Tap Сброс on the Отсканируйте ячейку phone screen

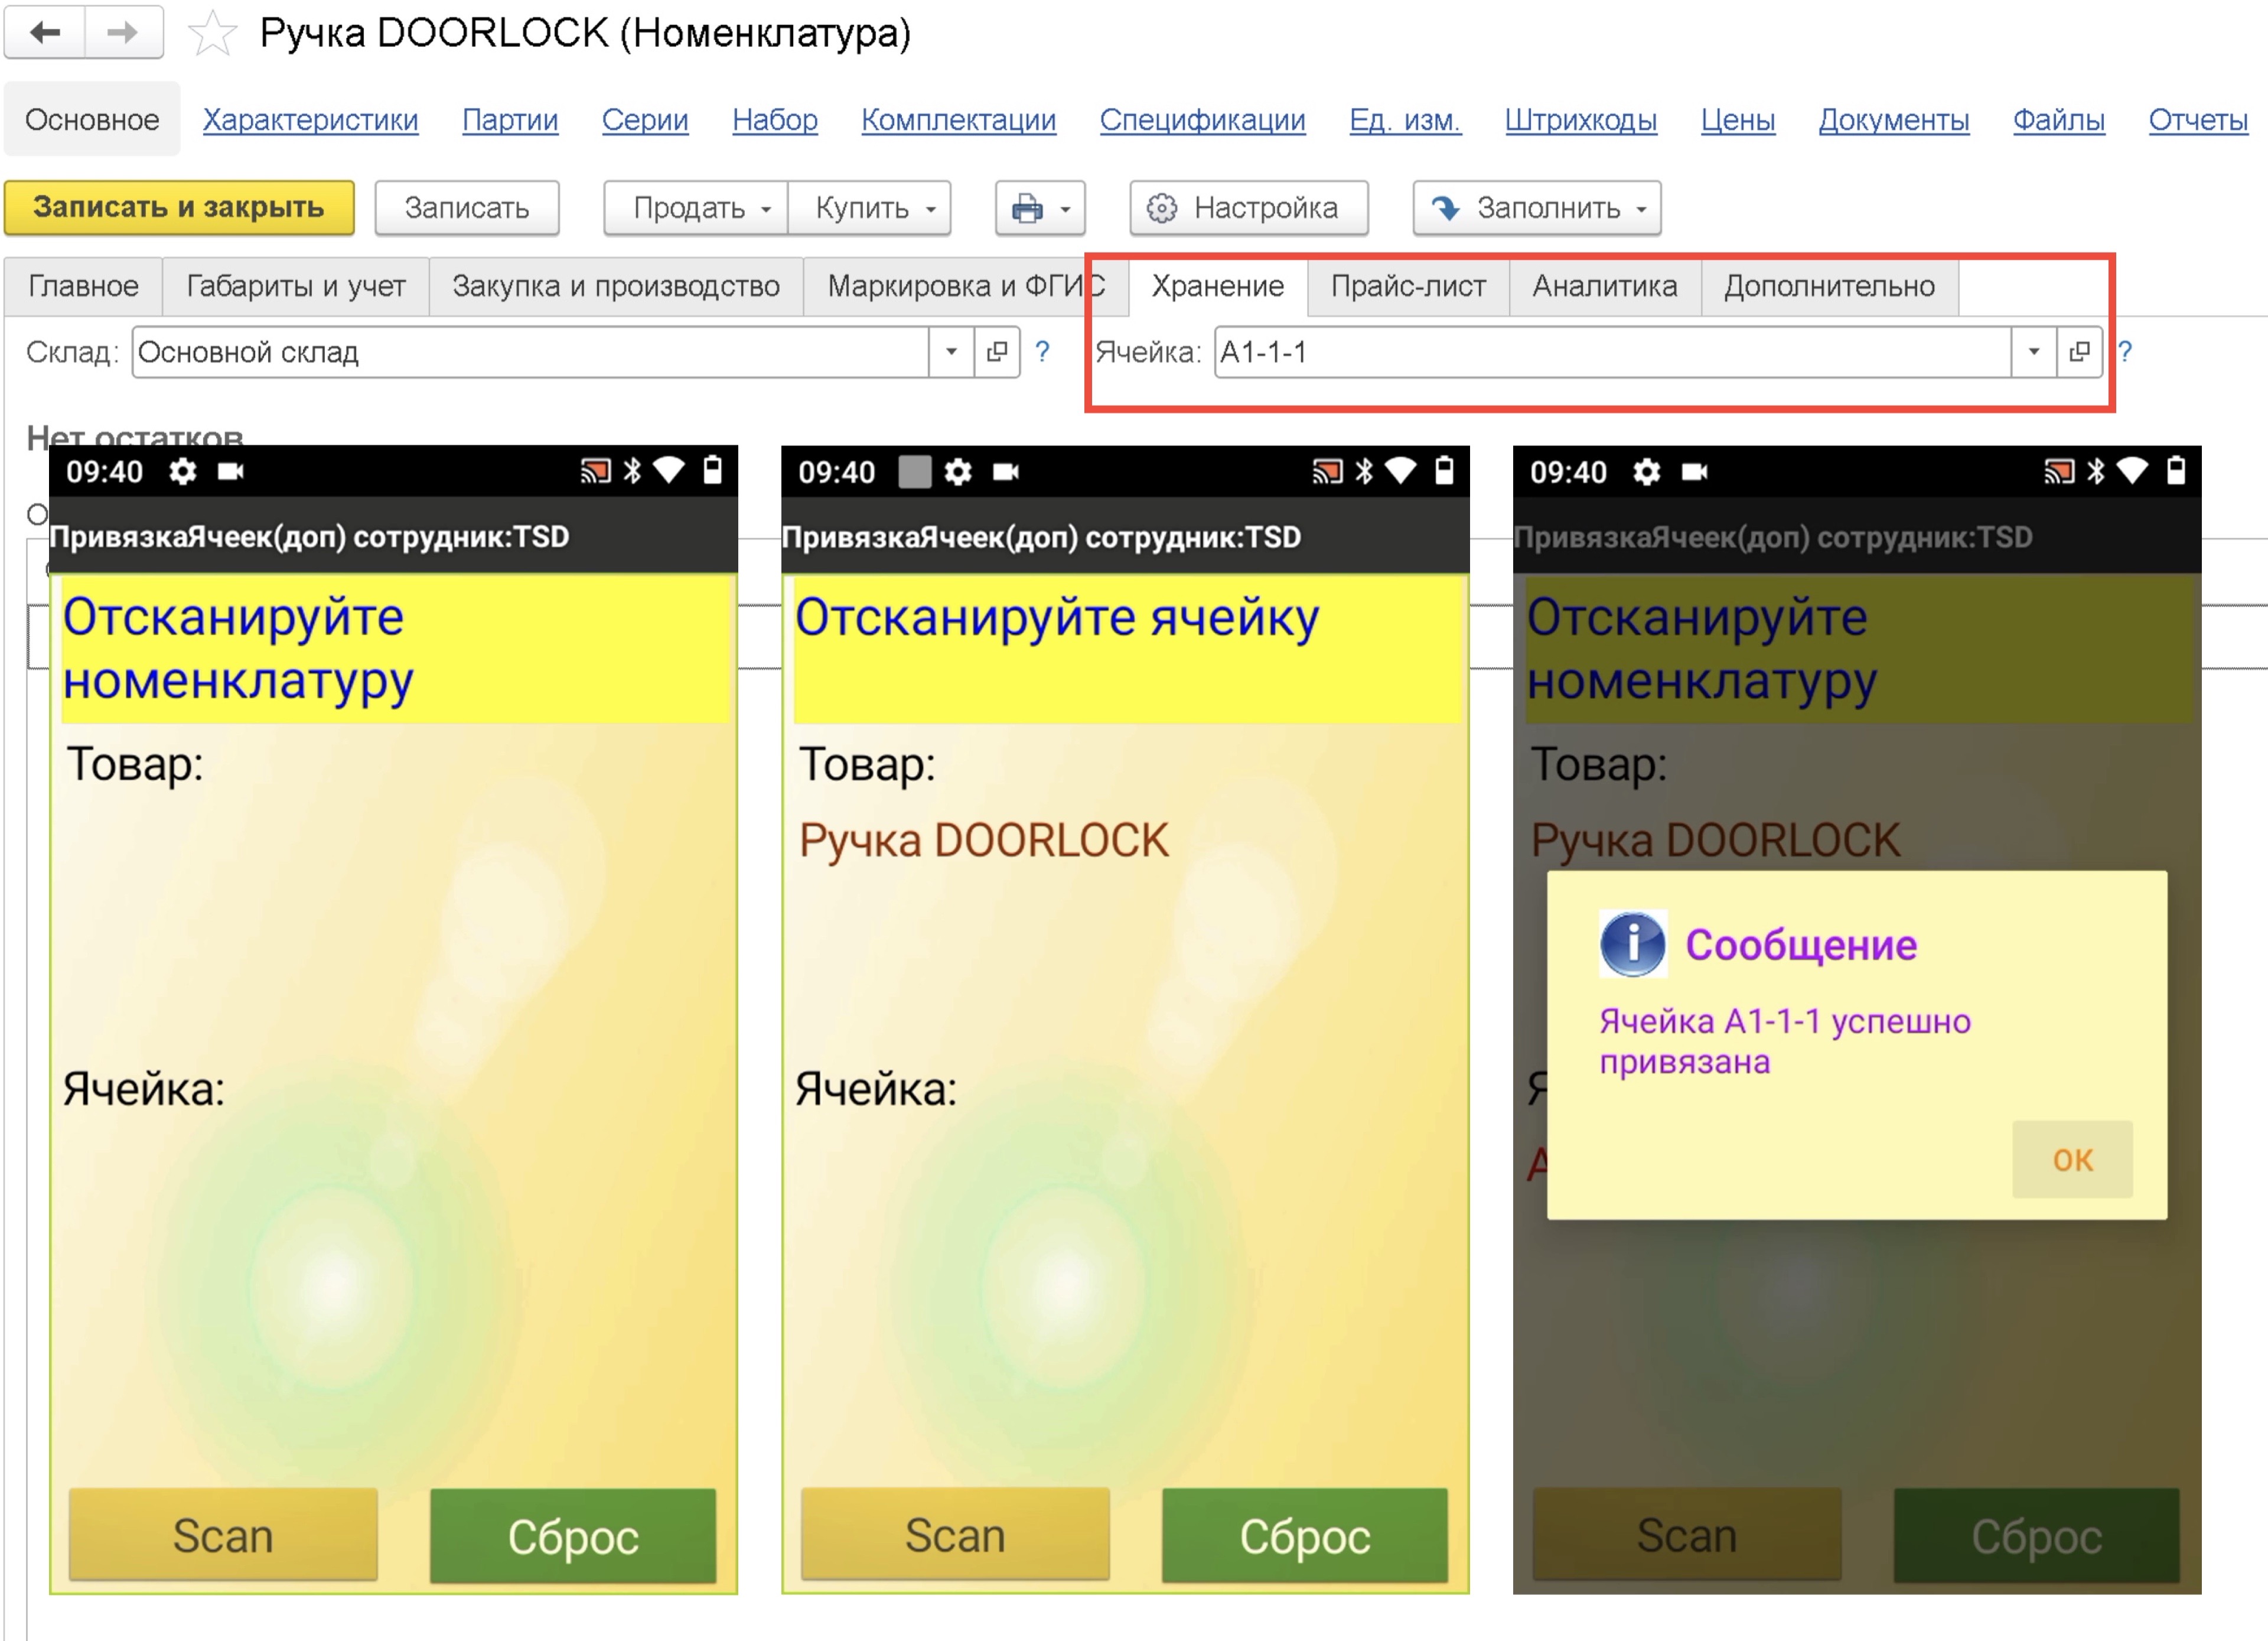(x=1305, y=1535)
